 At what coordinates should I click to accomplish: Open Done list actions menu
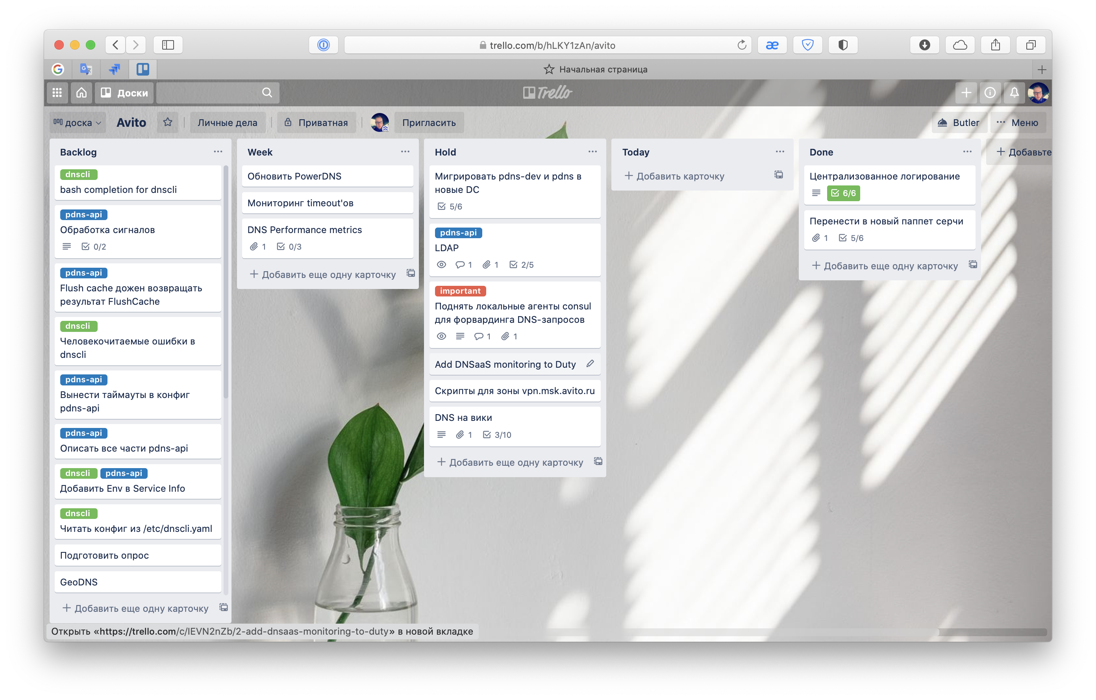(x=967, y=152)
